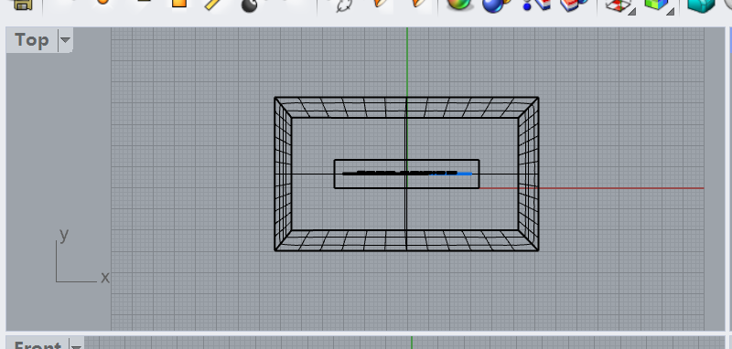Click the shiny blue sphere render icon
This screenshot has width=732, height=349.
(493, 5)
